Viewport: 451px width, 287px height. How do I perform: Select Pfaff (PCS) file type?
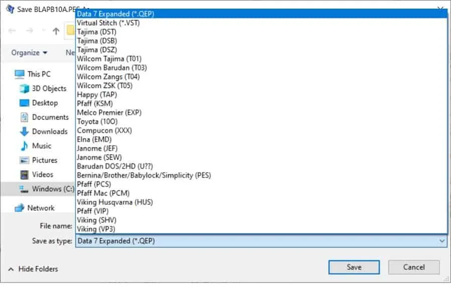click(261, 184)
